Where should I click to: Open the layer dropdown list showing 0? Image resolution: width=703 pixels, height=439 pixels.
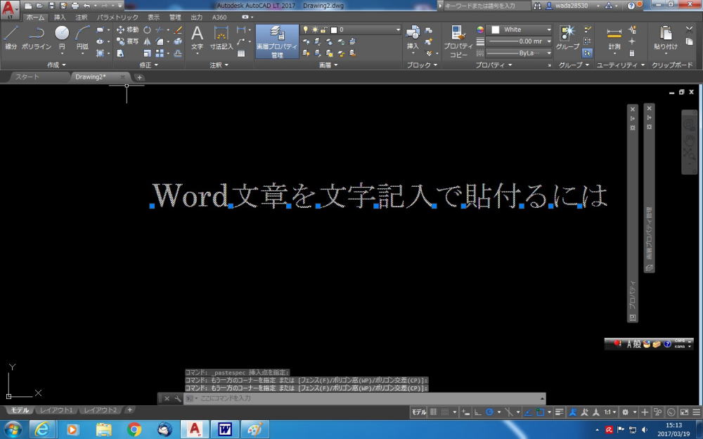click(351, 30)
